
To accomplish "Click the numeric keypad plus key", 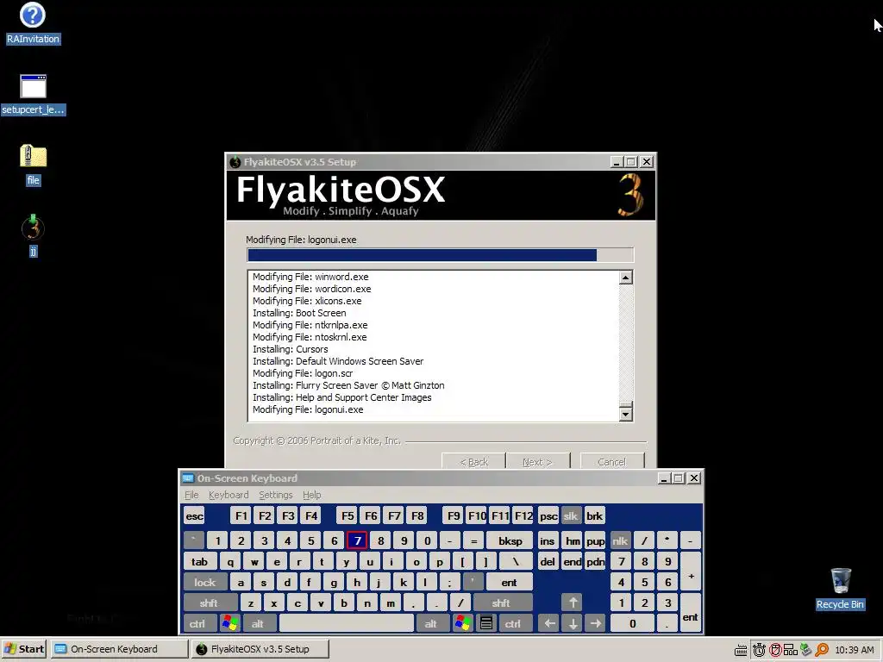I will pyautogui.click(x=691, y=571).
